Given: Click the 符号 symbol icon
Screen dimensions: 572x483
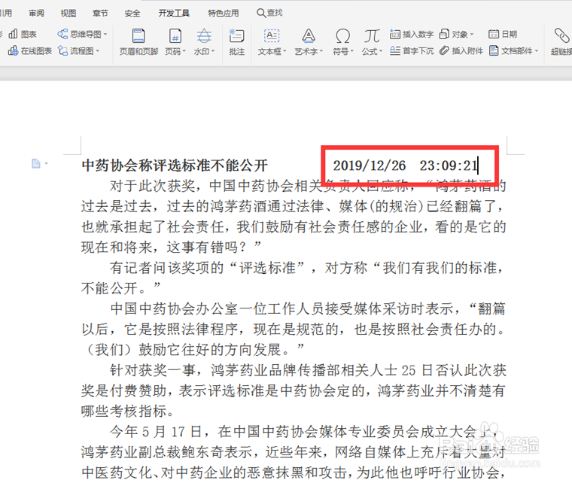Looking at the screenshot, I should pos(342,36).
